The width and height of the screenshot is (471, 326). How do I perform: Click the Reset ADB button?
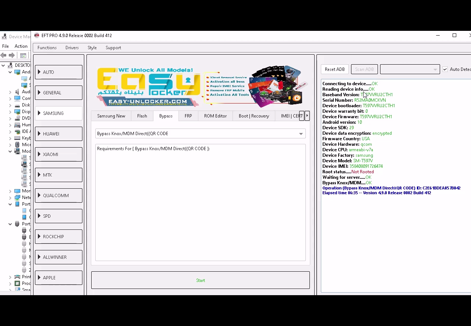point(335,69)
